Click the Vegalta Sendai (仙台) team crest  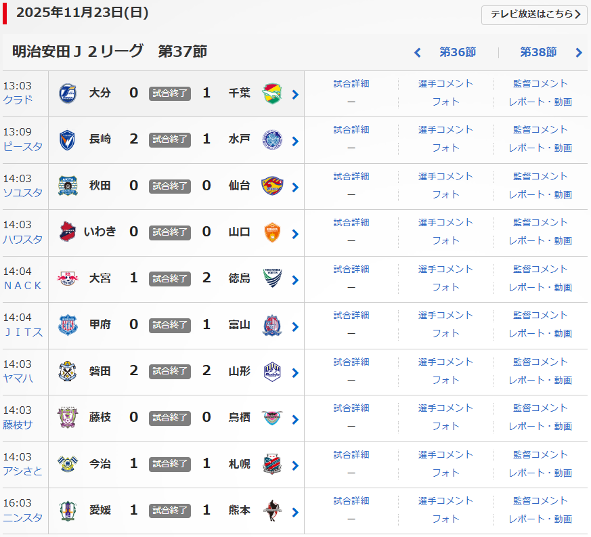(272, 186)
